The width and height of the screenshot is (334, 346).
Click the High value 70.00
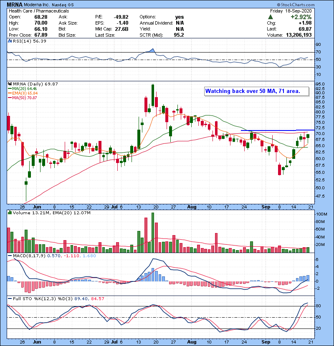(41, 23)
